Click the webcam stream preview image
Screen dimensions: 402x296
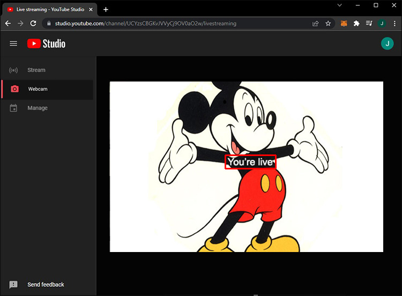pos(247,167)
